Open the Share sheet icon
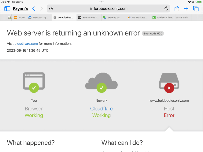 coord(177,9)
